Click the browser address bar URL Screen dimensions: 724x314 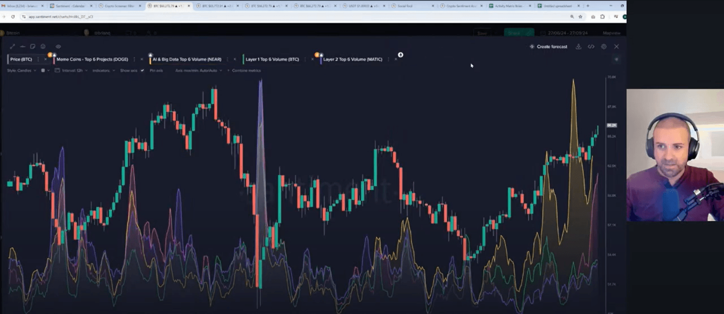(61, 17)
